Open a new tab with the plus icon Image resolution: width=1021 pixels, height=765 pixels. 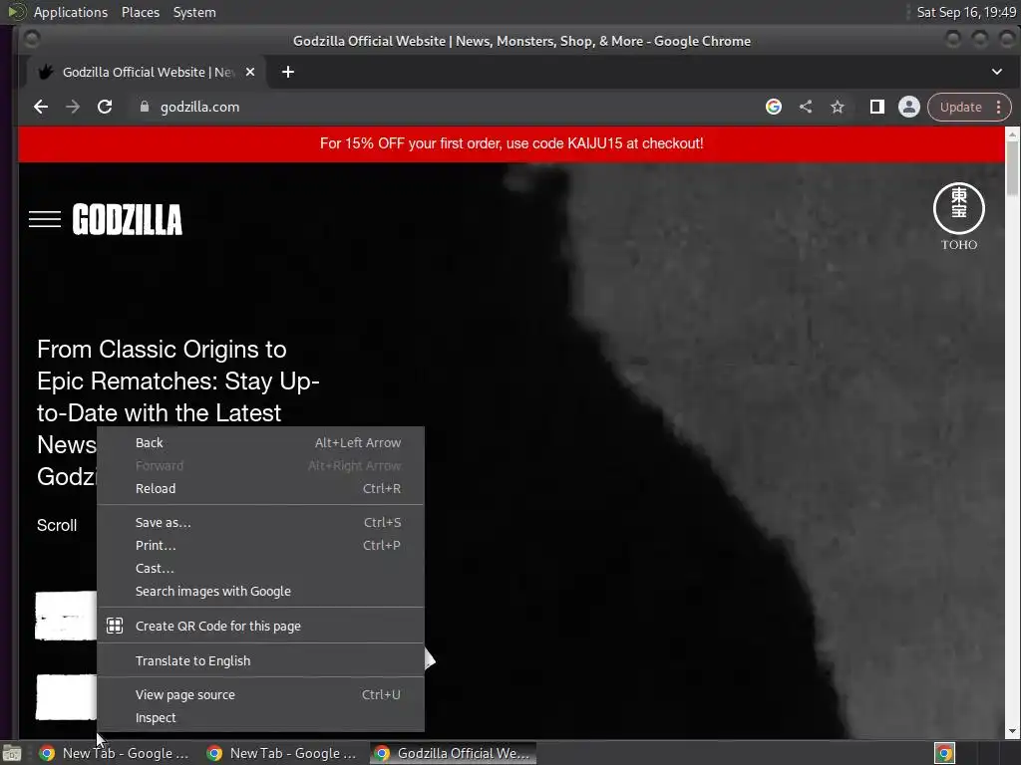pos(288,72)
